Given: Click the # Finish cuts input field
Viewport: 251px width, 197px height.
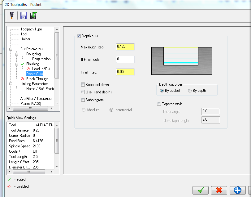Looking at the screenshot, I should pyautogui.click(x=125, y=59).
